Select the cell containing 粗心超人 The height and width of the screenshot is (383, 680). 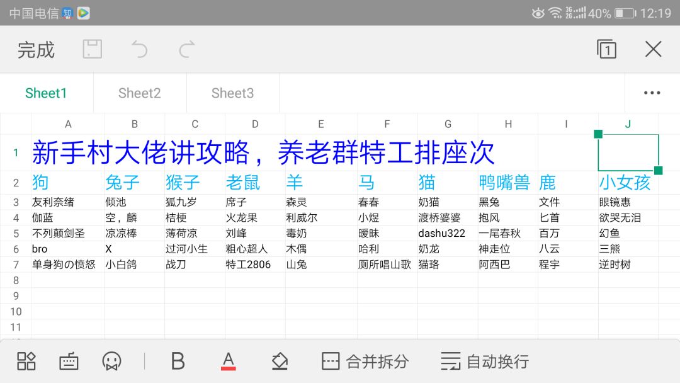tap(255, 249)
